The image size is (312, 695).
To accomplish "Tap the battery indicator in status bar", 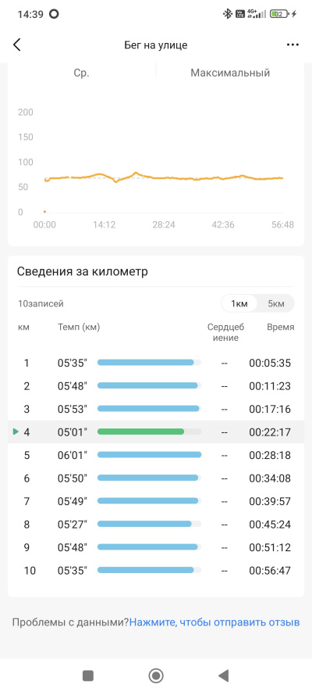I will [278, 14].
